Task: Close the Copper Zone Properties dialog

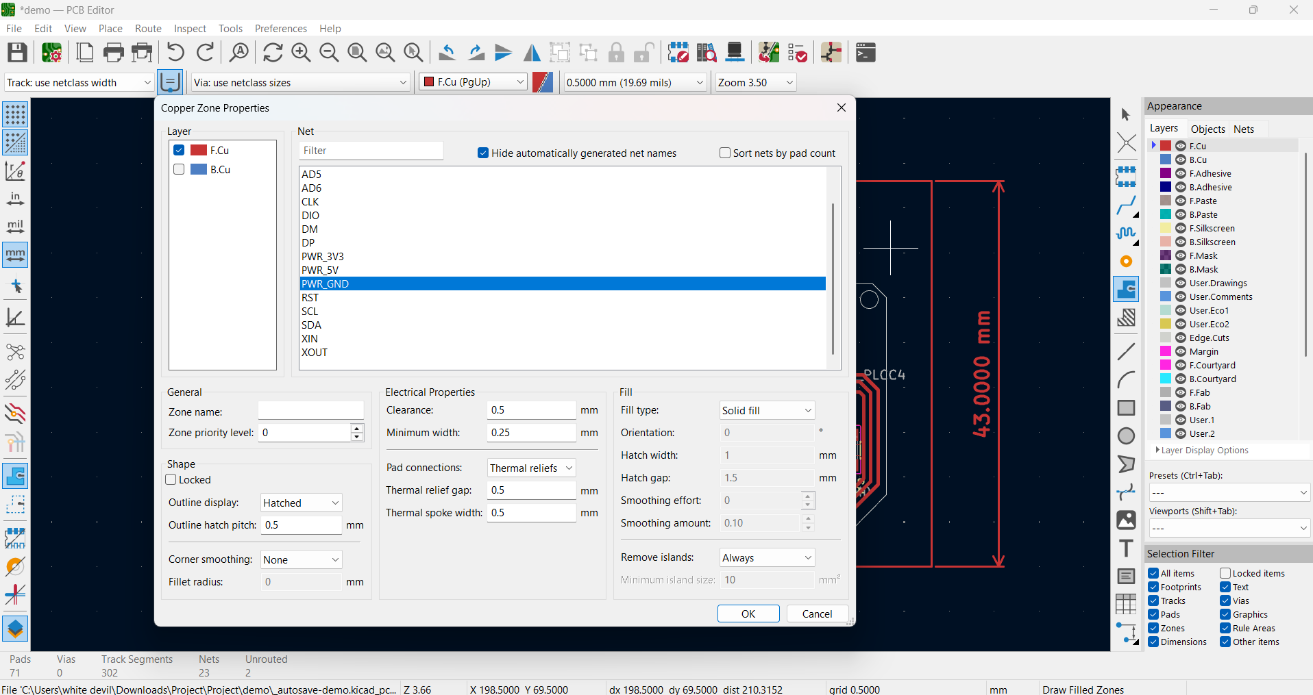Action: (x=842, y=108)
